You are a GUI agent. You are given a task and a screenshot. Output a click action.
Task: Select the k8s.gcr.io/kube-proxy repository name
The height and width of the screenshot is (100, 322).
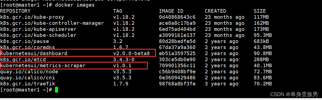coord(32,17)
